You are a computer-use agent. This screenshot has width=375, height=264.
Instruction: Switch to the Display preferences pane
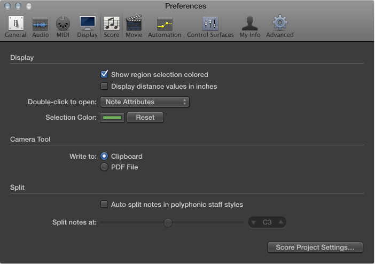click(87, 27)
